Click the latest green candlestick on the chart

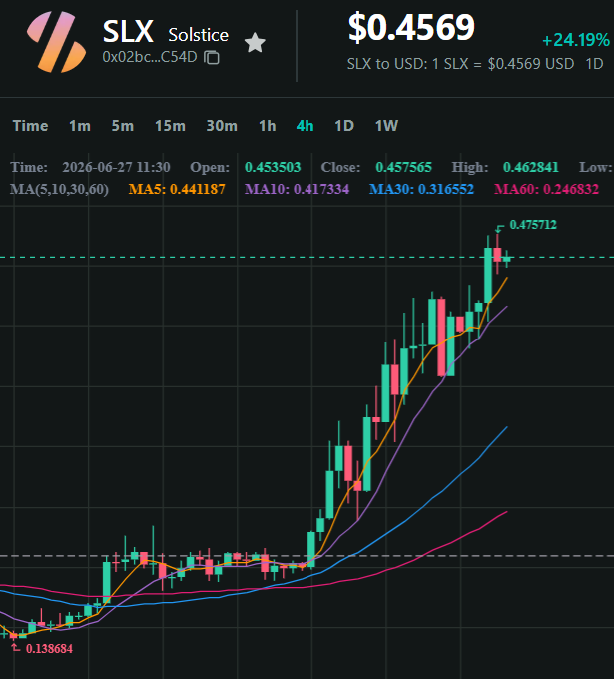click(506, 259)
